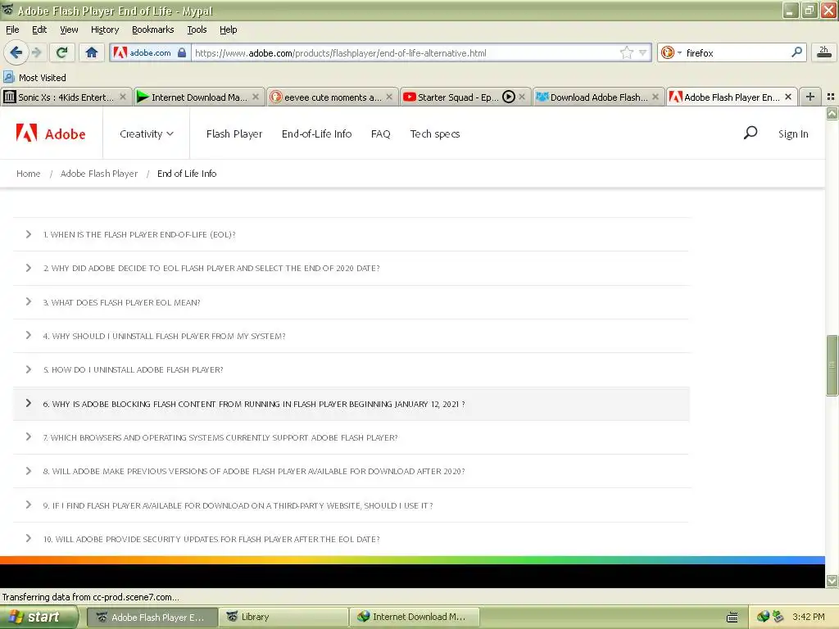Expand the Creativity dropdown menu
Viewport: 839px width, 629px height.
147,133
